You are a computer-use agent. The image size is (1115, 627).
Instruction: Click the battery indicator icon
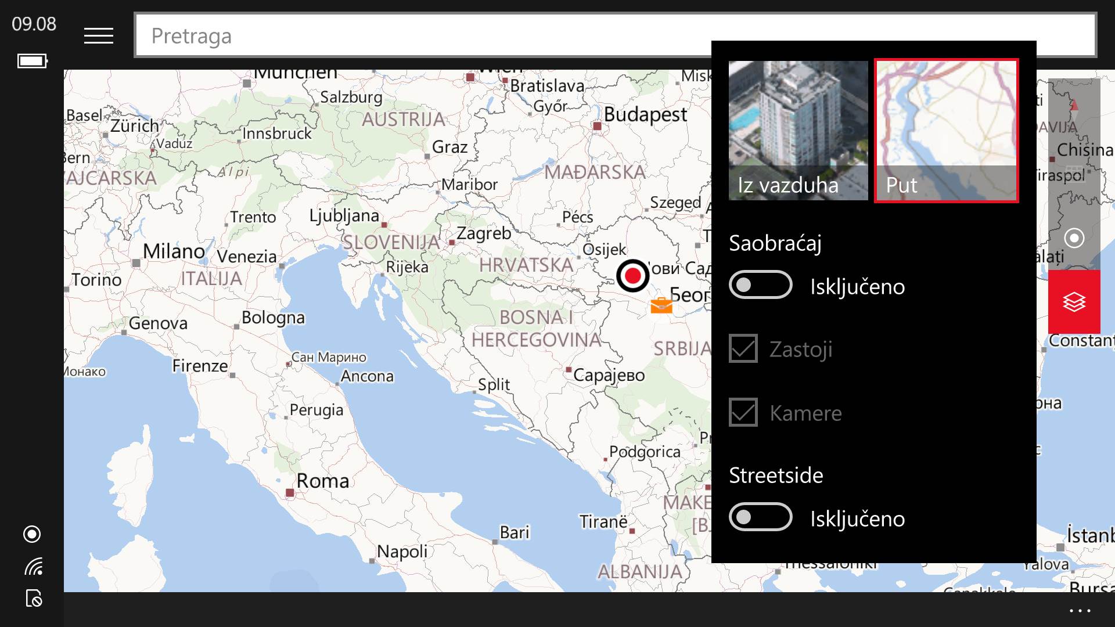click(x=32, y=61)
